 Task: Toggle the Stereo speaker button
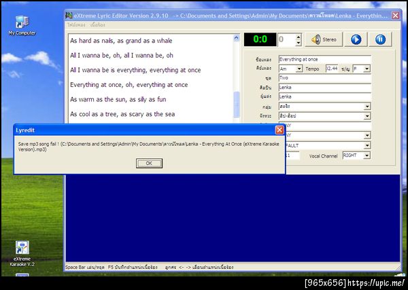324,39
